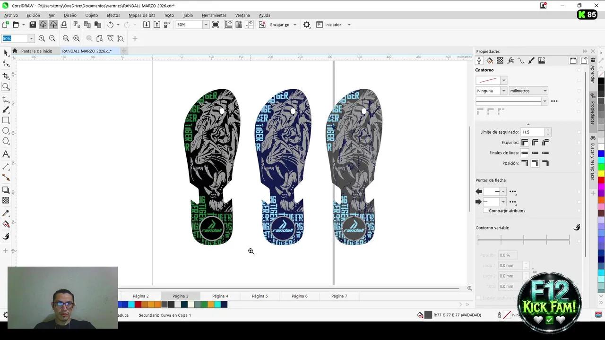The height and width of the screenshot is (340, 605).
Task: Click the Save icon in toolbar
Action: (33, 25)
